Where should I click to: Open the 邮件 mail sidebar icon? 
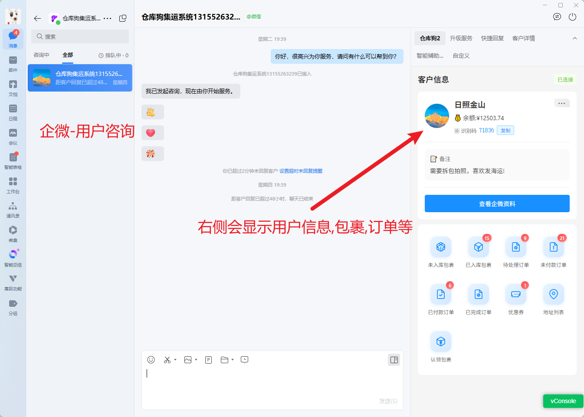pos(13,63)
